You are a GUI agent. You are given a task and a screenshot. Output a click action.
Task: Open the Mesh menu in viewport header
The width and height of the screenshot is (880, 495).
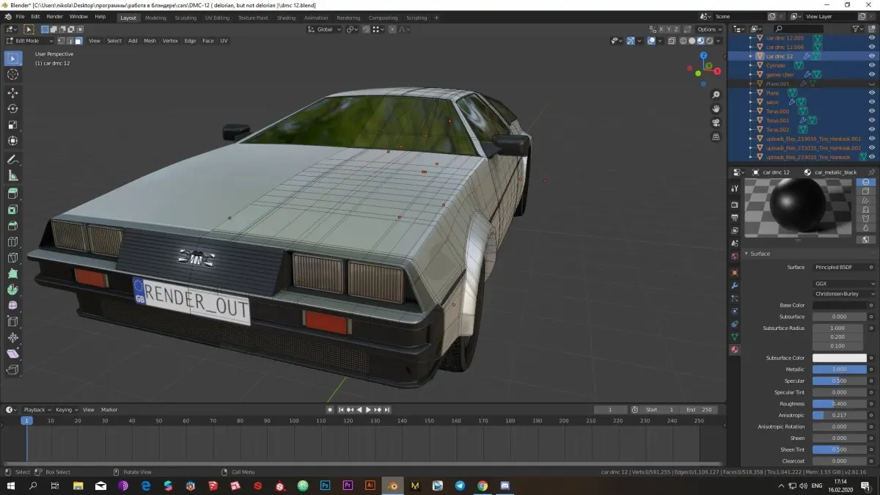[150, 41]
